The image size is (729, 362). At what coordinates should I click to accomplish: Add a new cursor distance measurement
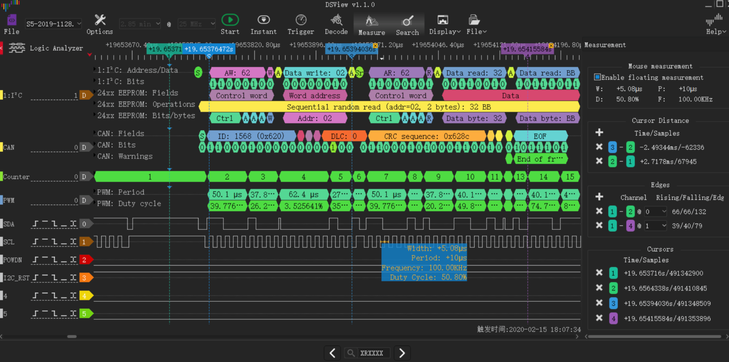(x=599, y=133)
